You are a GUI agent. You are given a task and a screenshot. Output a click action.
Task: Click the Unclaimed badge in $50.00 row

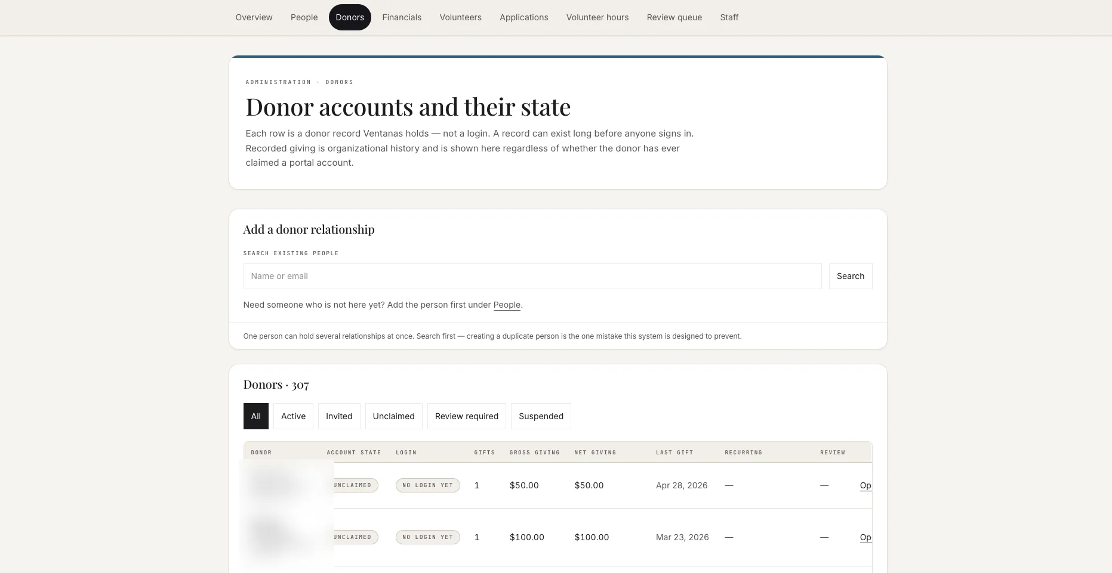tap(355, 485)
